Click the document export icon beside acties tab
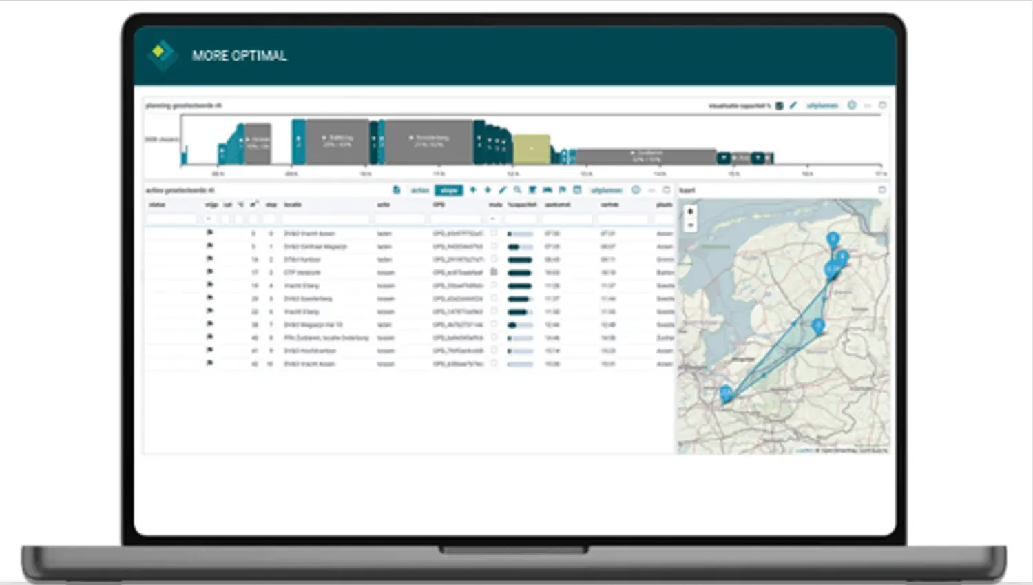The image size is (1033, 585). coord(397,190)
